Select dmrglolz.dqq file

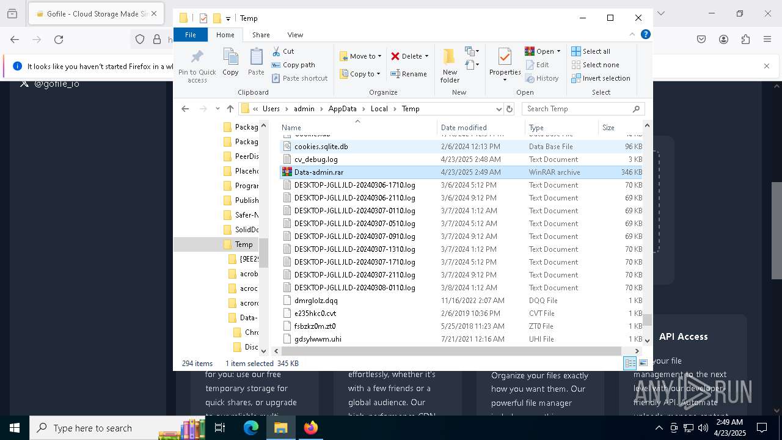[x=462, y=301]
